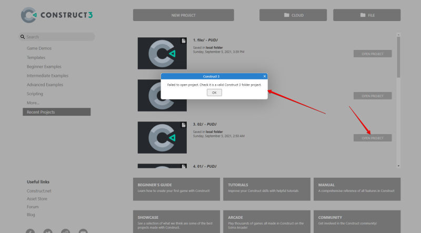The image size is (421, 233).
Task: Click the project list scrollbar thumb
Action: (x=398, y=57)
